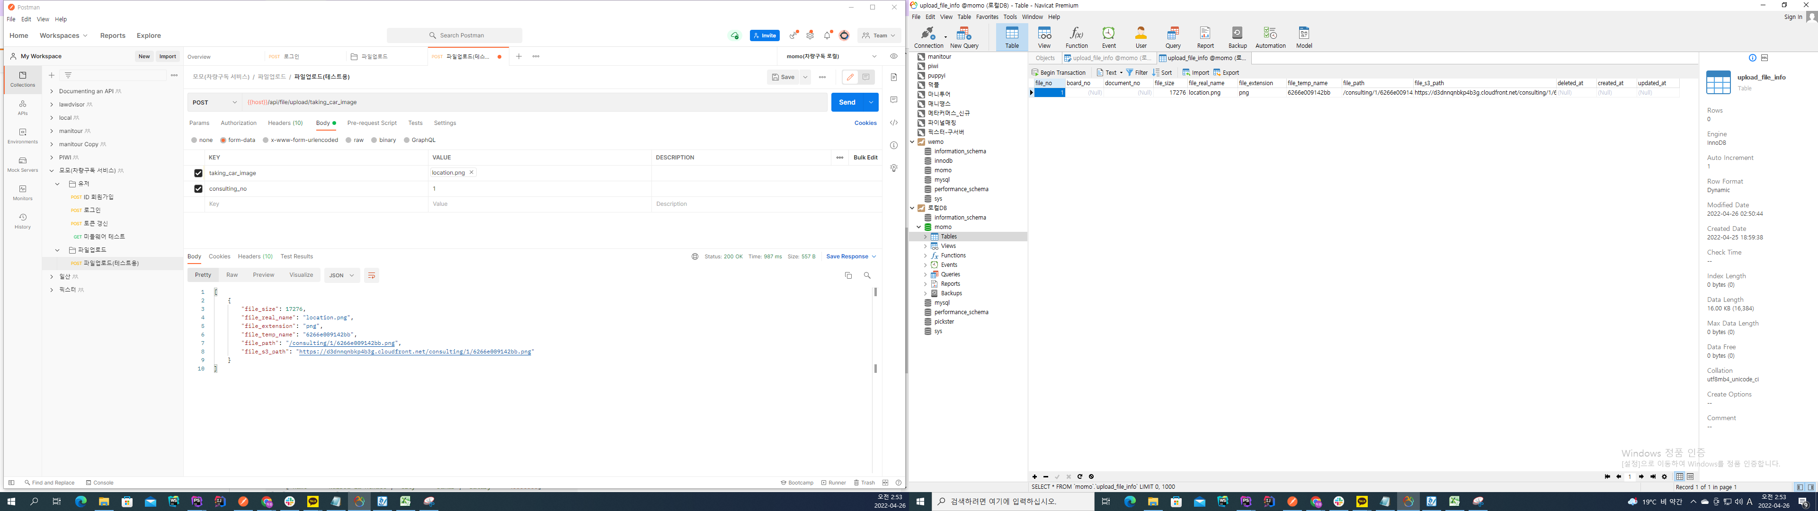Screen dimensions: 1818x511
Task: Click the Bulk Edit link
Action: (x=865, y=158)
